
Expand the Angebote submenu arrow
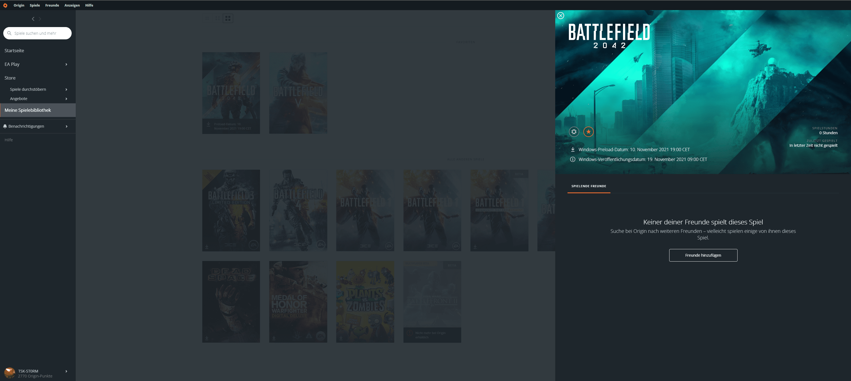click(x=66, y=99)
